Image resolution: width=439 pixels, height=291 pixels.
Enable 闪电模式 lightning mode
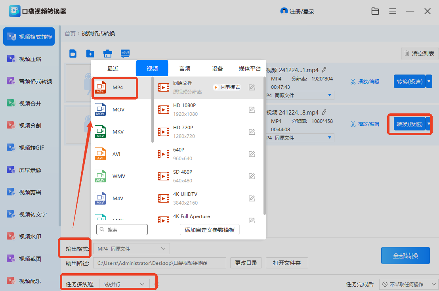pyautogui.click(x=226, y=86)
